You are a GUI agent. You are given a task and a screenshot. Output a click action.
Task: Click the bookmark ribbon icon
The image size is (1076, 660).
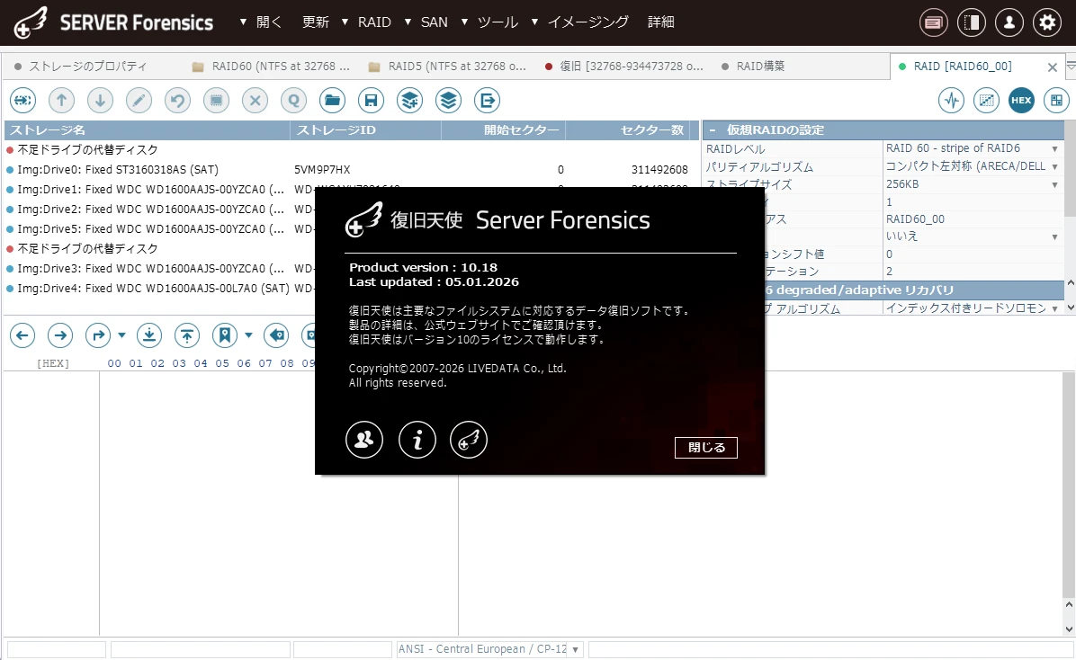point(224,335)
